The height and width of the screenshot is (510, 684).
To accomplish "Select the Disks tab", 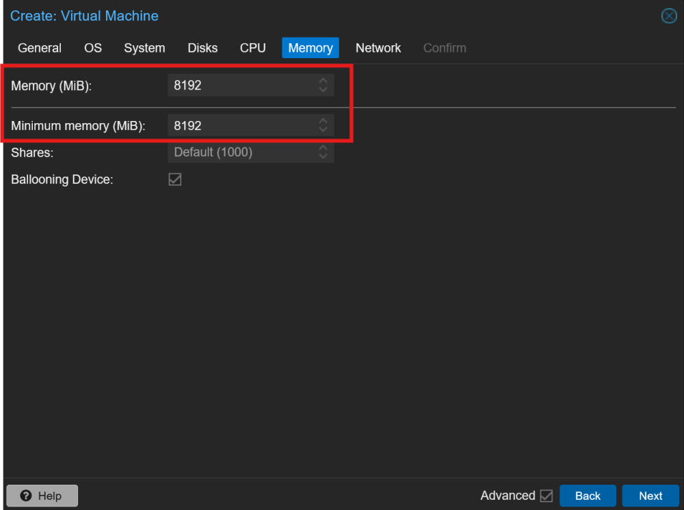I will (202, 48).
